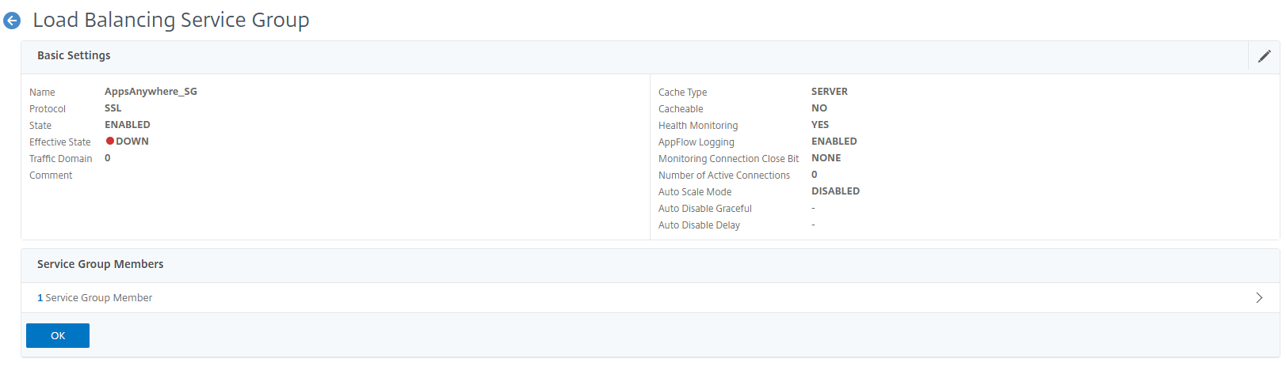Click the red DOWN status indicator dot

110,142
